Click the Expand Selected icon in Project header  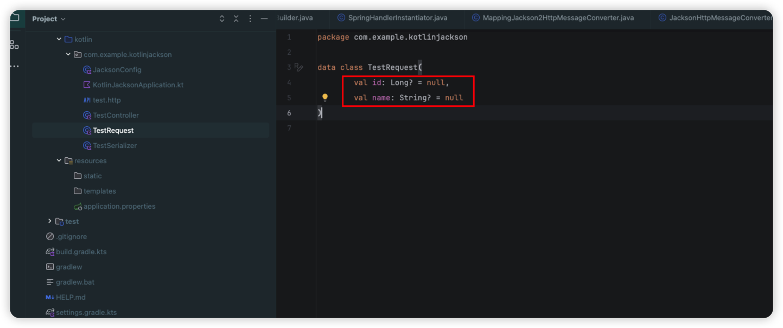point(222,18)
